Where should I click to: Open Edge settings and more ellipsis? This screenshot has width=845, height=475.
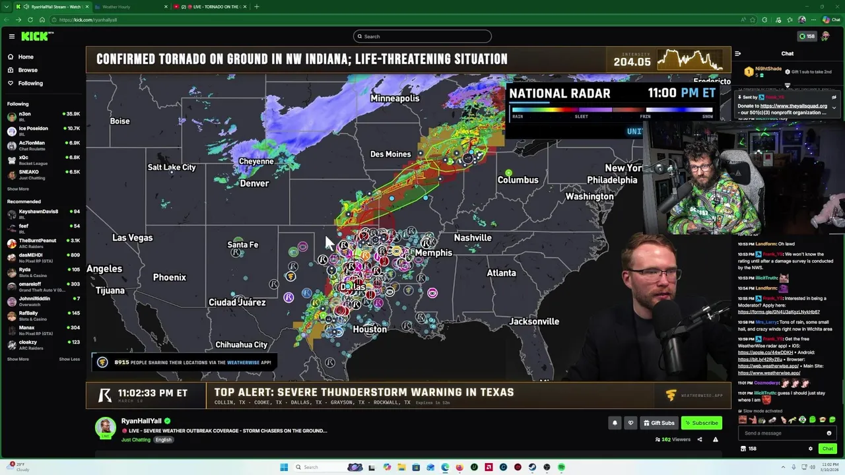tap(814, 20)
